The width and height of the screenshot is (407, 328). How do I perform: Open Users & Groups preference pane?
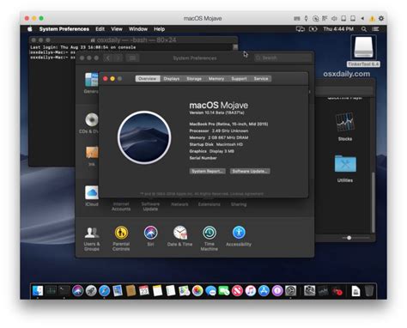92,239
